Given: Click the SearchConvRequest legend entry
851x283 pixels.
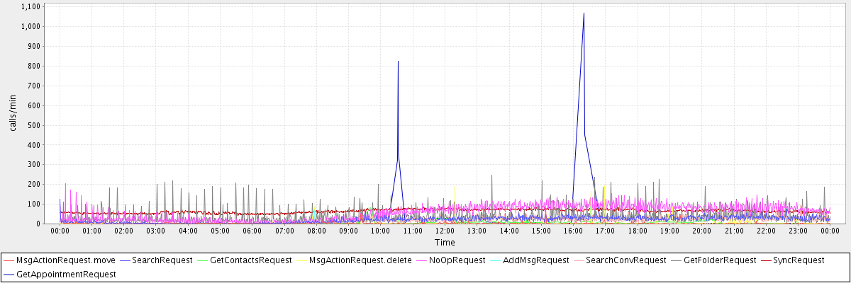Looking at the screenshot, I should [626, 260].
